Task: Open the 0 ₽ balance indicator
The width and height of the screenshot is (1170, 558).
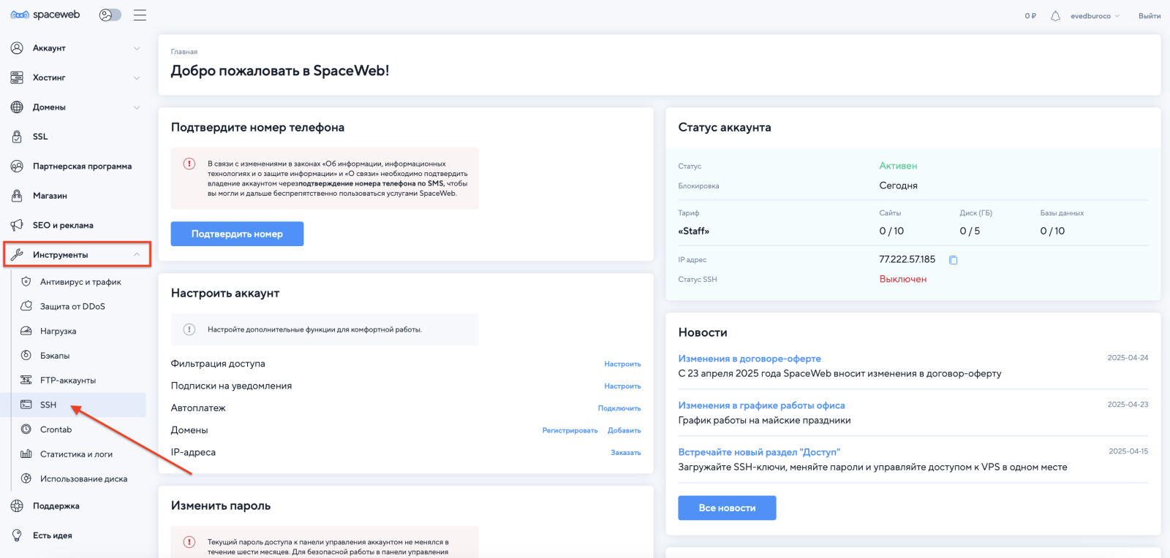Action: [1030, 16]
